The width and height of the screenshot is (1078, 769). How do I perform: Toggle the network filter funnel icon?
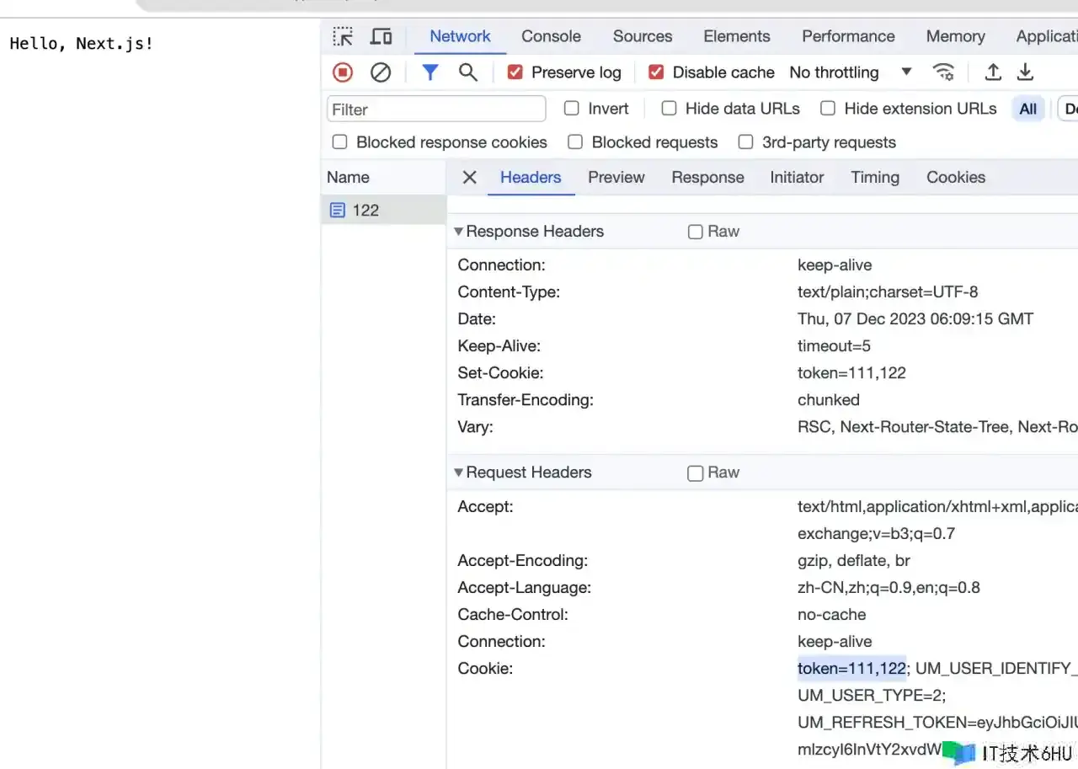430,72
